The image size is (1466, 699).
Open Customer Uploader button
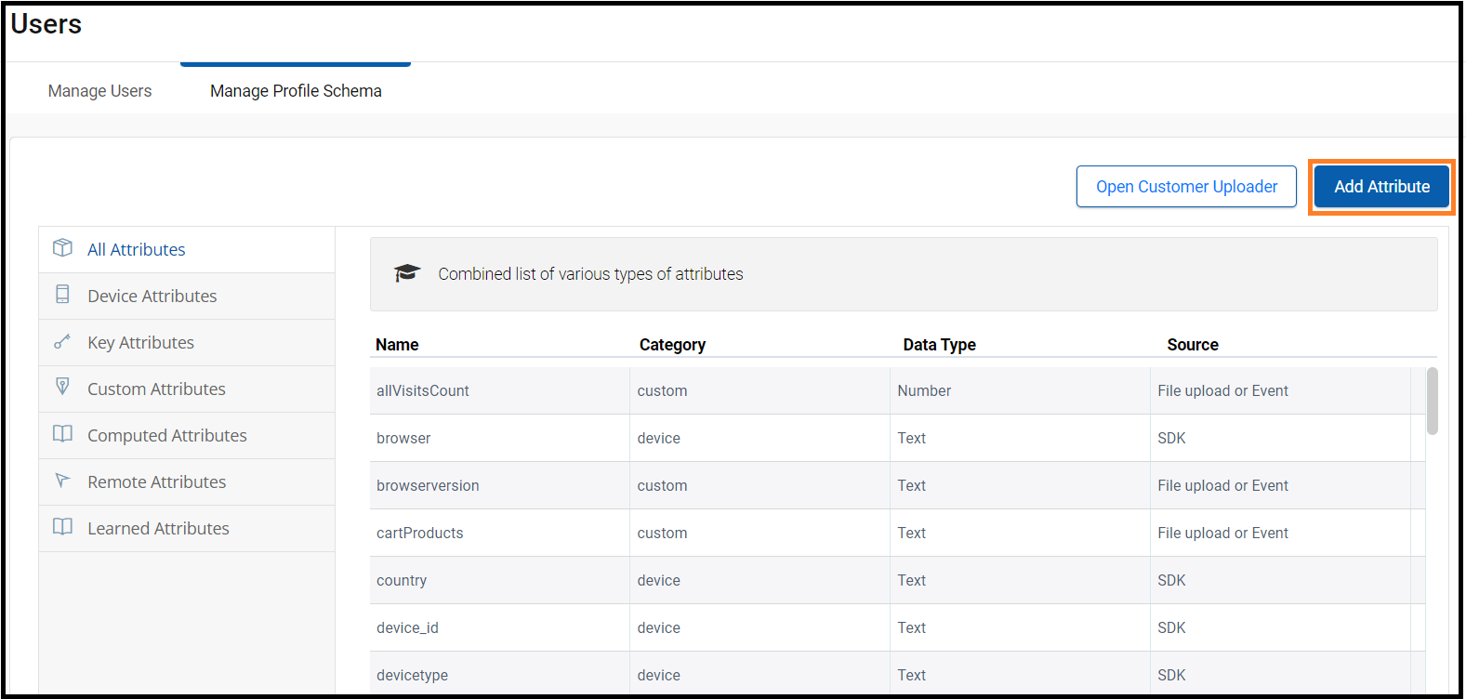[x=1186, y=187]
